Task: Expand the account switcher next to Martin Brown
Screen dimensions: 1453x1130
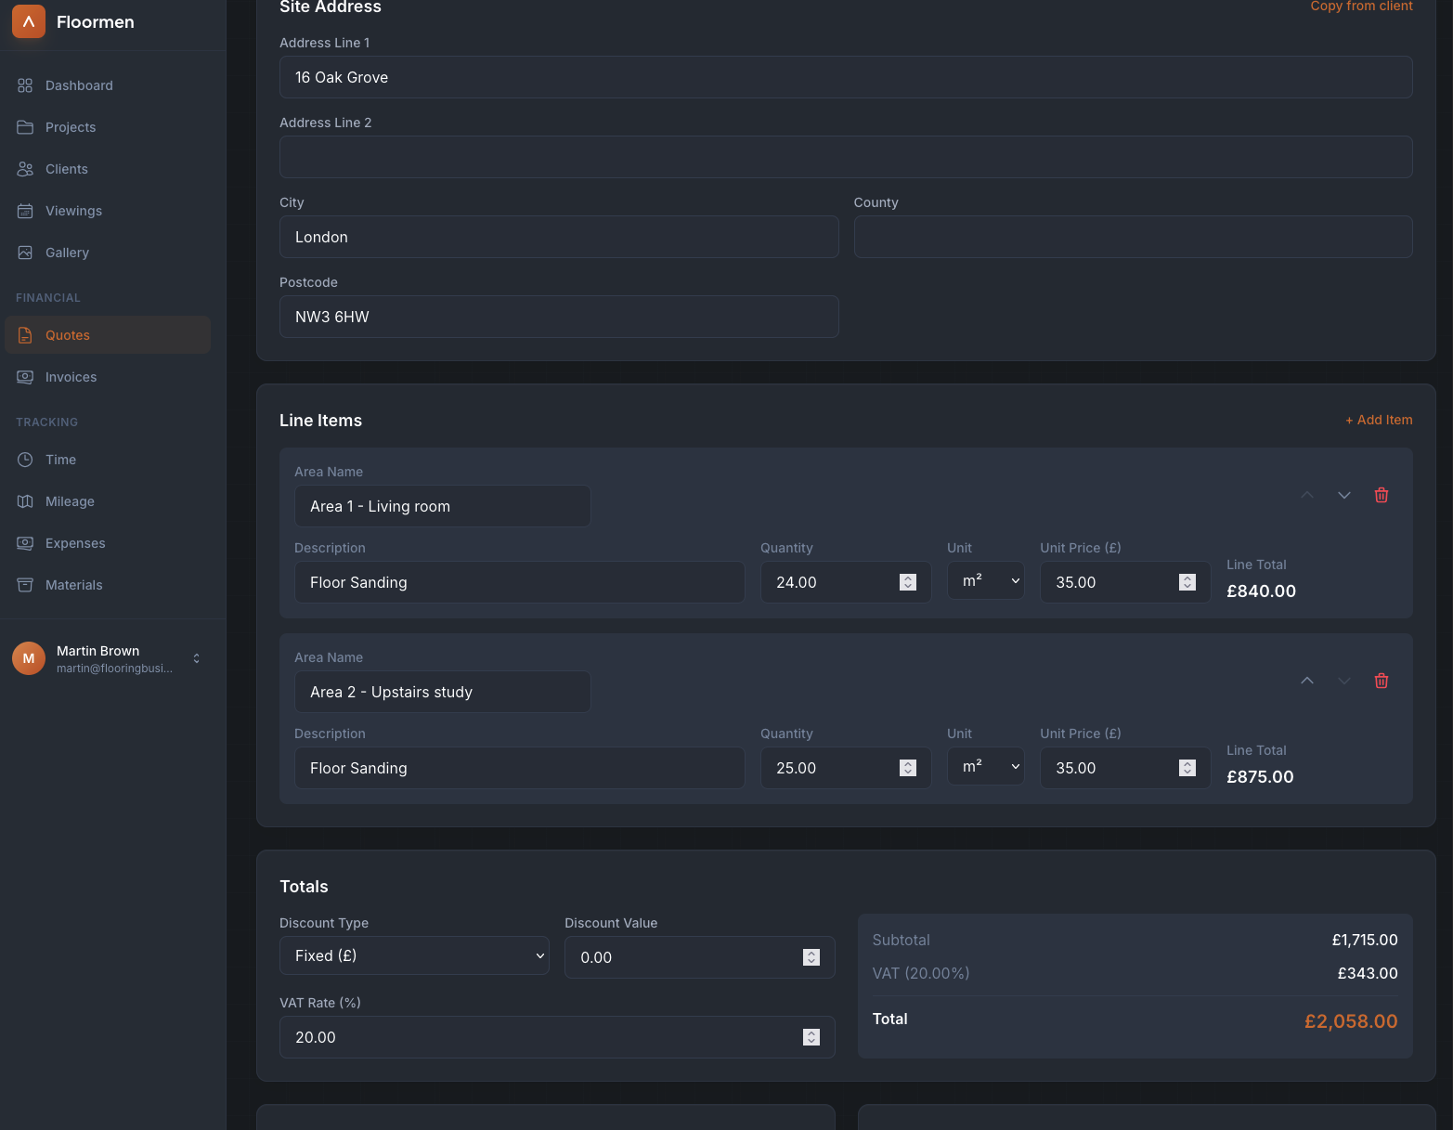Action: [196, 658]
